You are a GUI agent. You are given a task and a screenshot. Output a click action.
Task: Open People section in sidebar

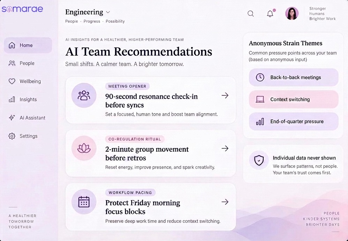click(x=28, y=63)
